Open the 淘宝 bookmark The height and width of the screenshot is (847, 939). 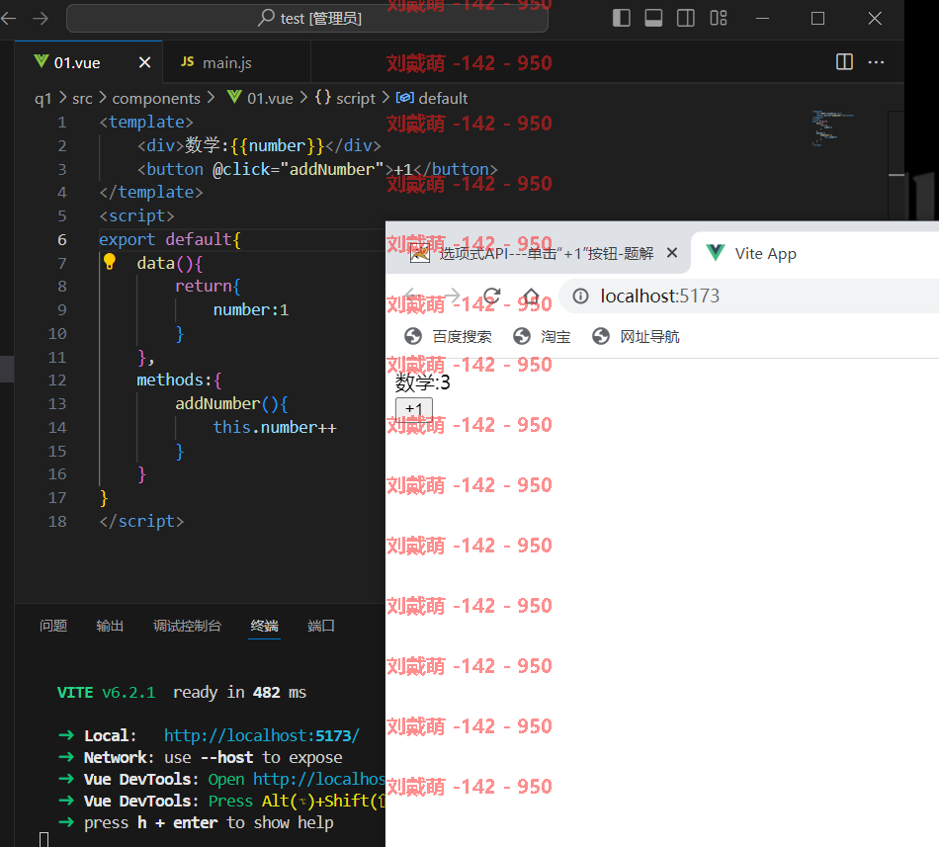click(x=542, y=336)
